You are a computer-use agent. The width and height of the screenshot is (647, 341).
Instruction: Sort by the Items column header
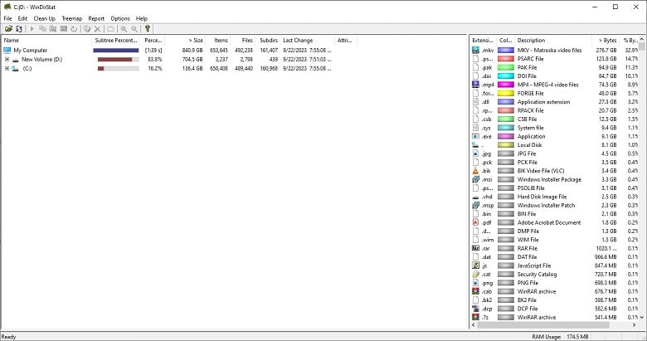click(217, 40)
